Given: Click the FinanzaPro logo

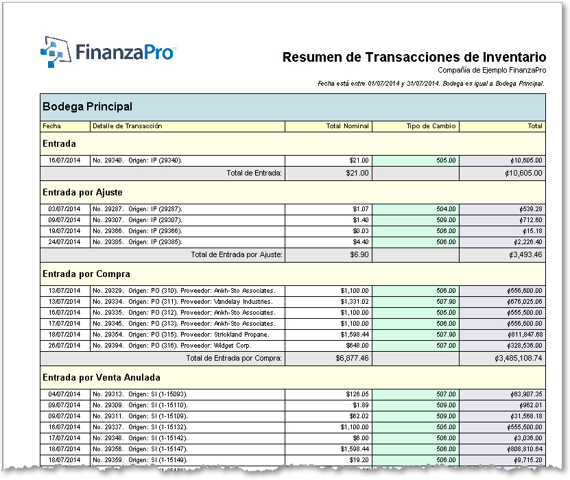Looking at the screenshot, I should pos(108,52).
